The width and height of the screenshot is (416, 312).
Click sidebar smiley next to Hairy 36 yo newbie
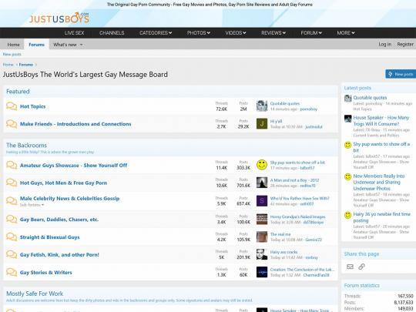pyautogui.click(x=347, y=215)
